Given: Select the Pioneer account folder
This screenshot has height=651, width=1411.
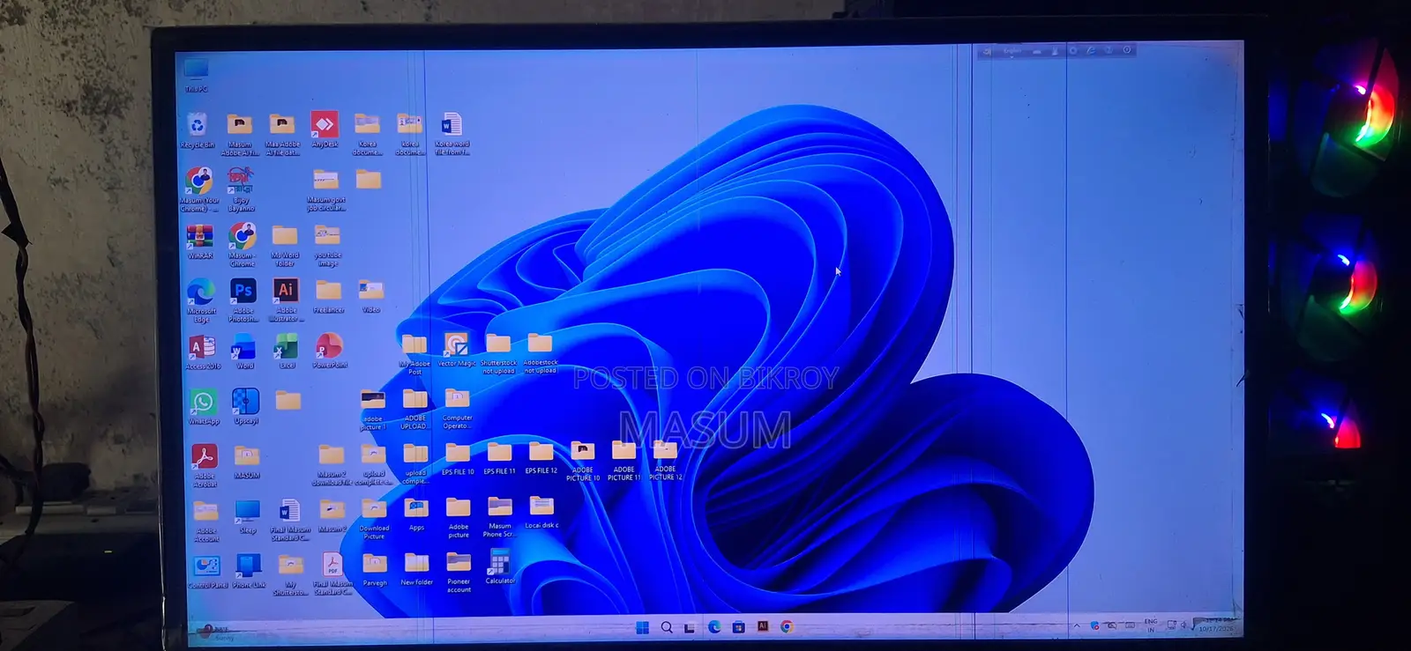Looking at the screenshot, I should 459,573.
